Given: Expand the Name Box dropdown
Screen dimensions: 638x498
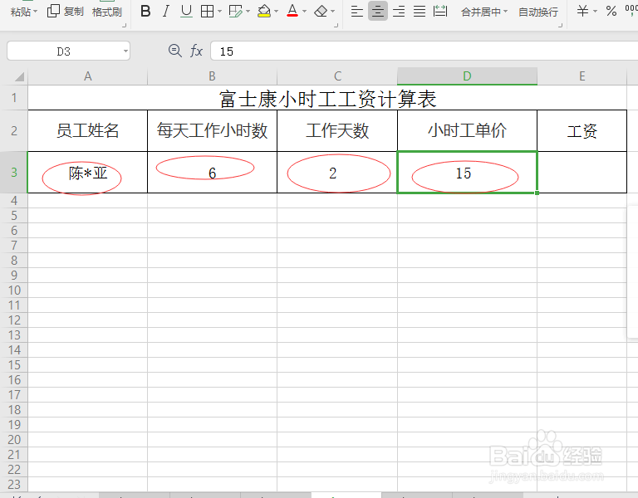Looking at the screenshot, I should [x=125, y=51].
